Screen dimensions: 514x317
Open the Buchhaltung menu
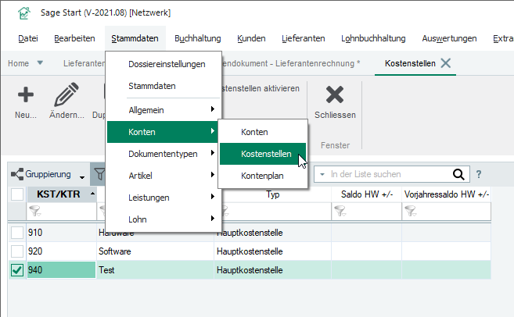198,38
